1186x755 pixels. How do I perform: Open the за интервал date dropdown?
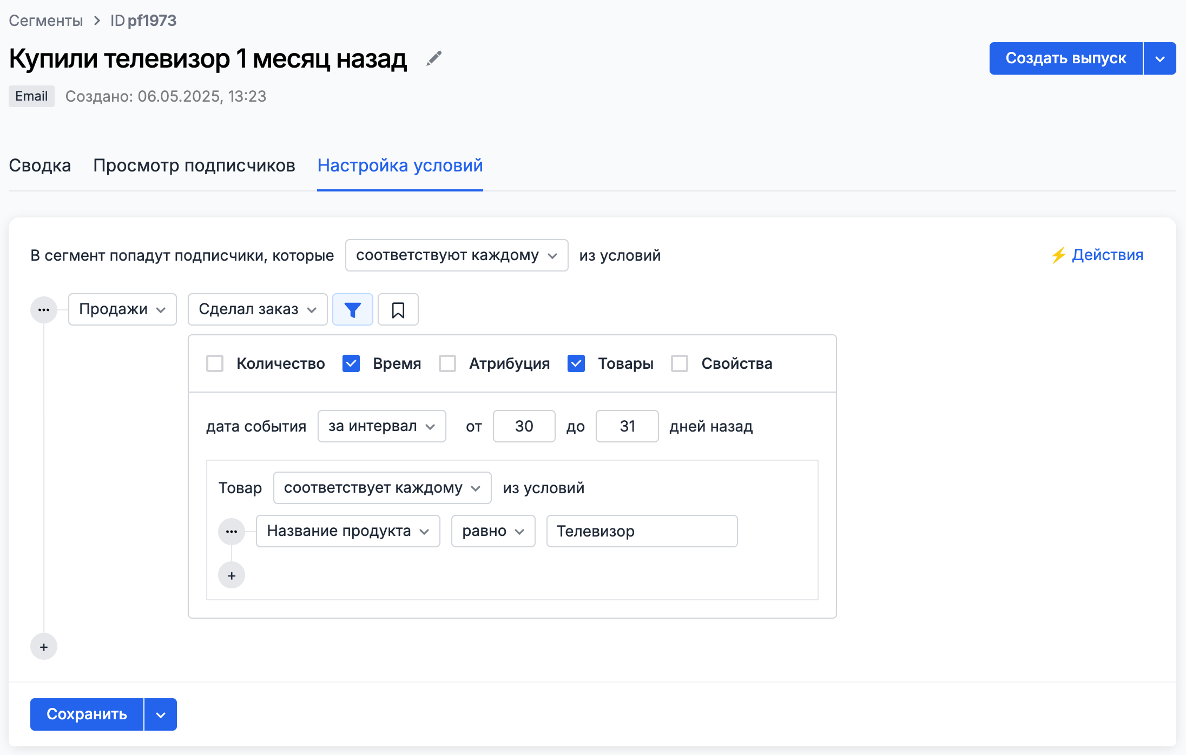click(381, 426)
